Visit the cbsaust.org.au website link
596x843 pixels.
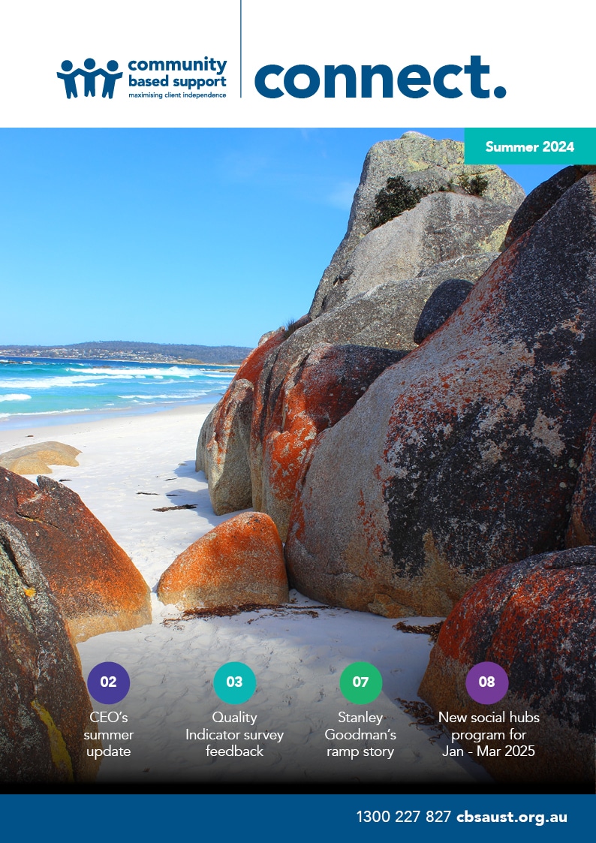tap(511, 817)
